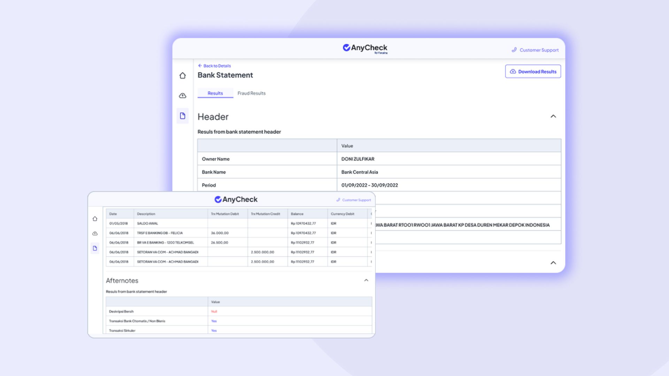This screenshot has height=376, width=669.
Task: Go Back to Details link
Action: 214,66
